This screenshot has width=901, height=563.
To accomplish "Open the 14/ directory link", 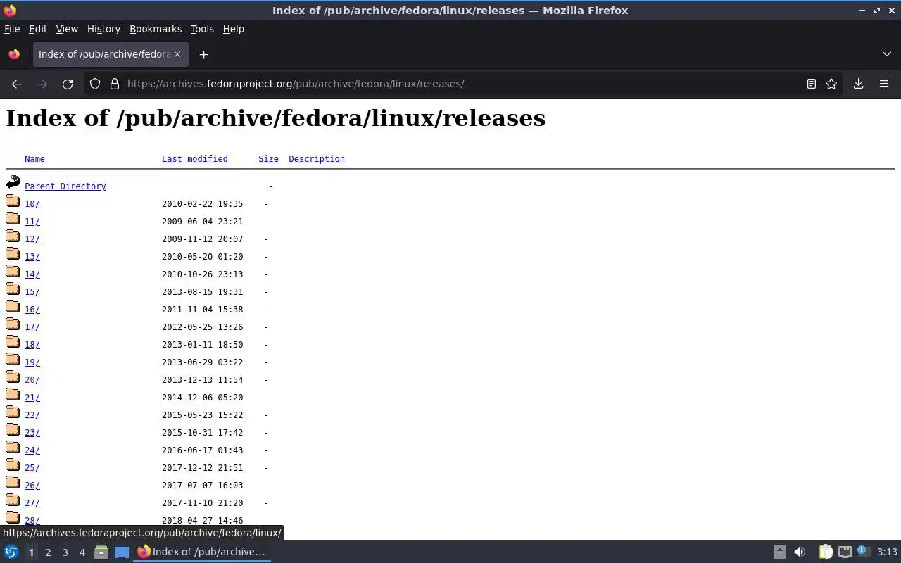I will (32, 274).
